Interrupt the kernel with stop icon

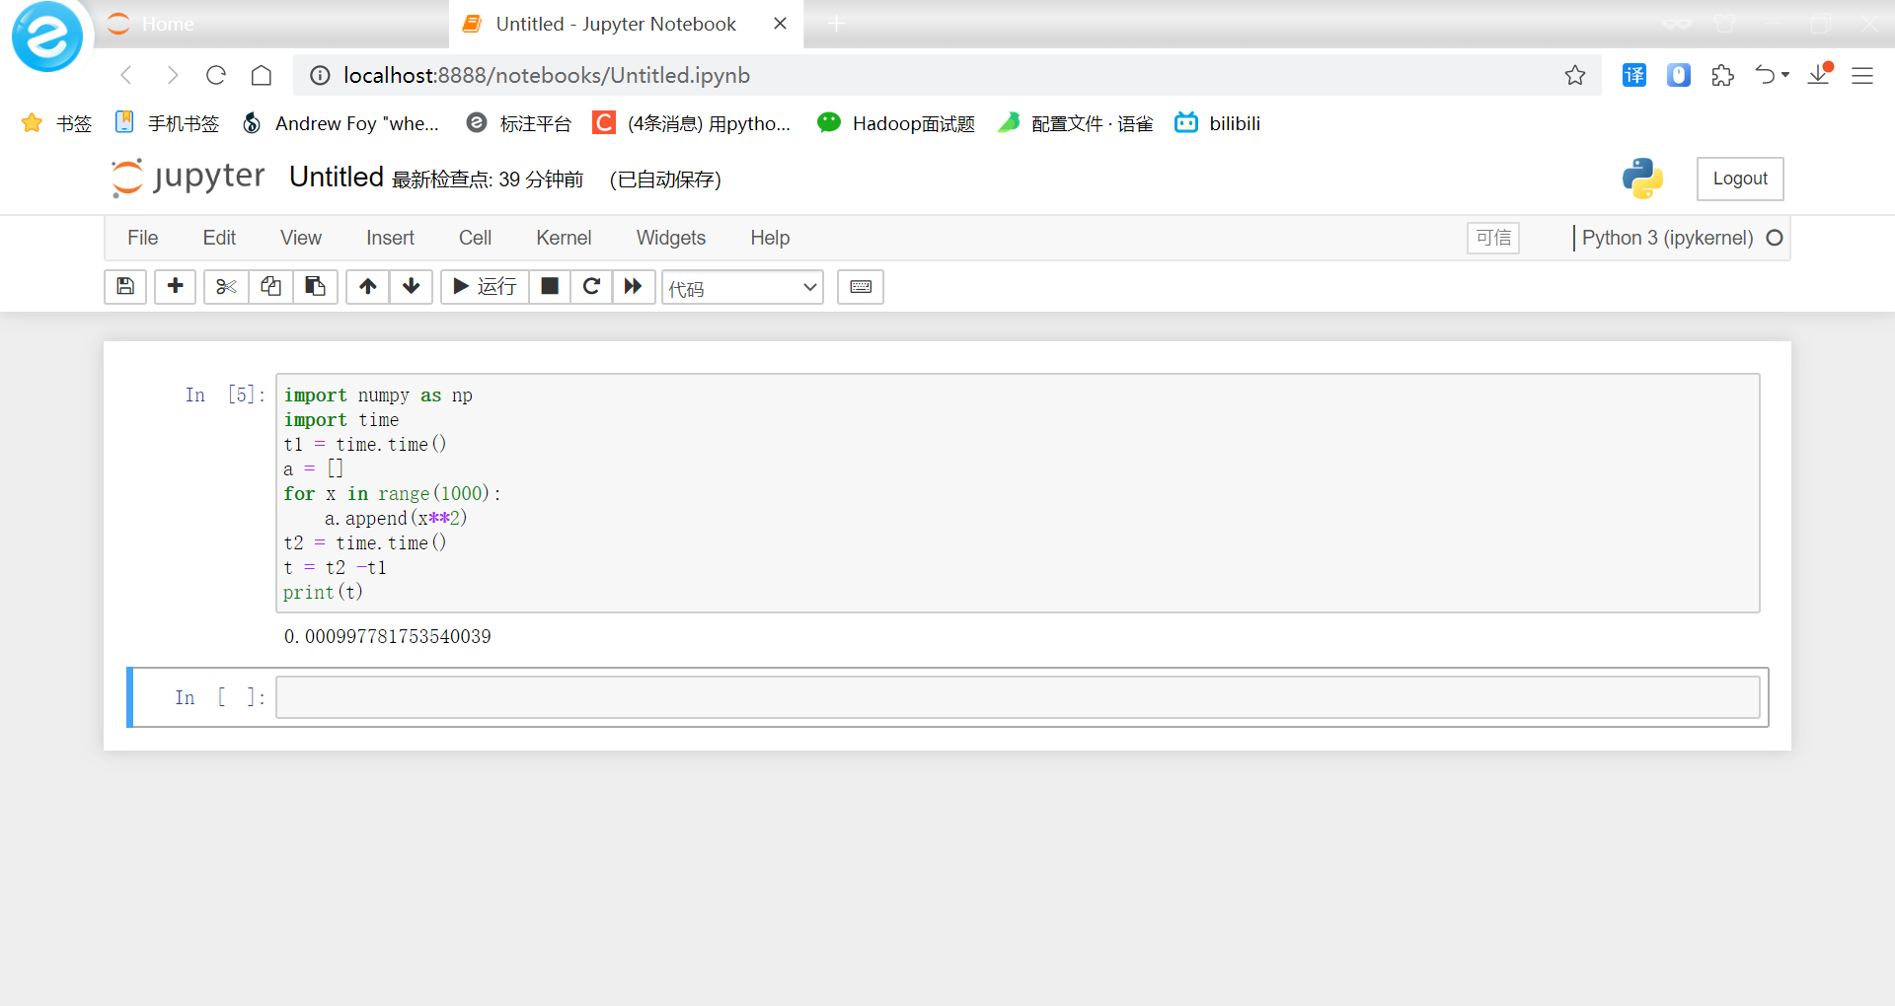tap(550, 287)
